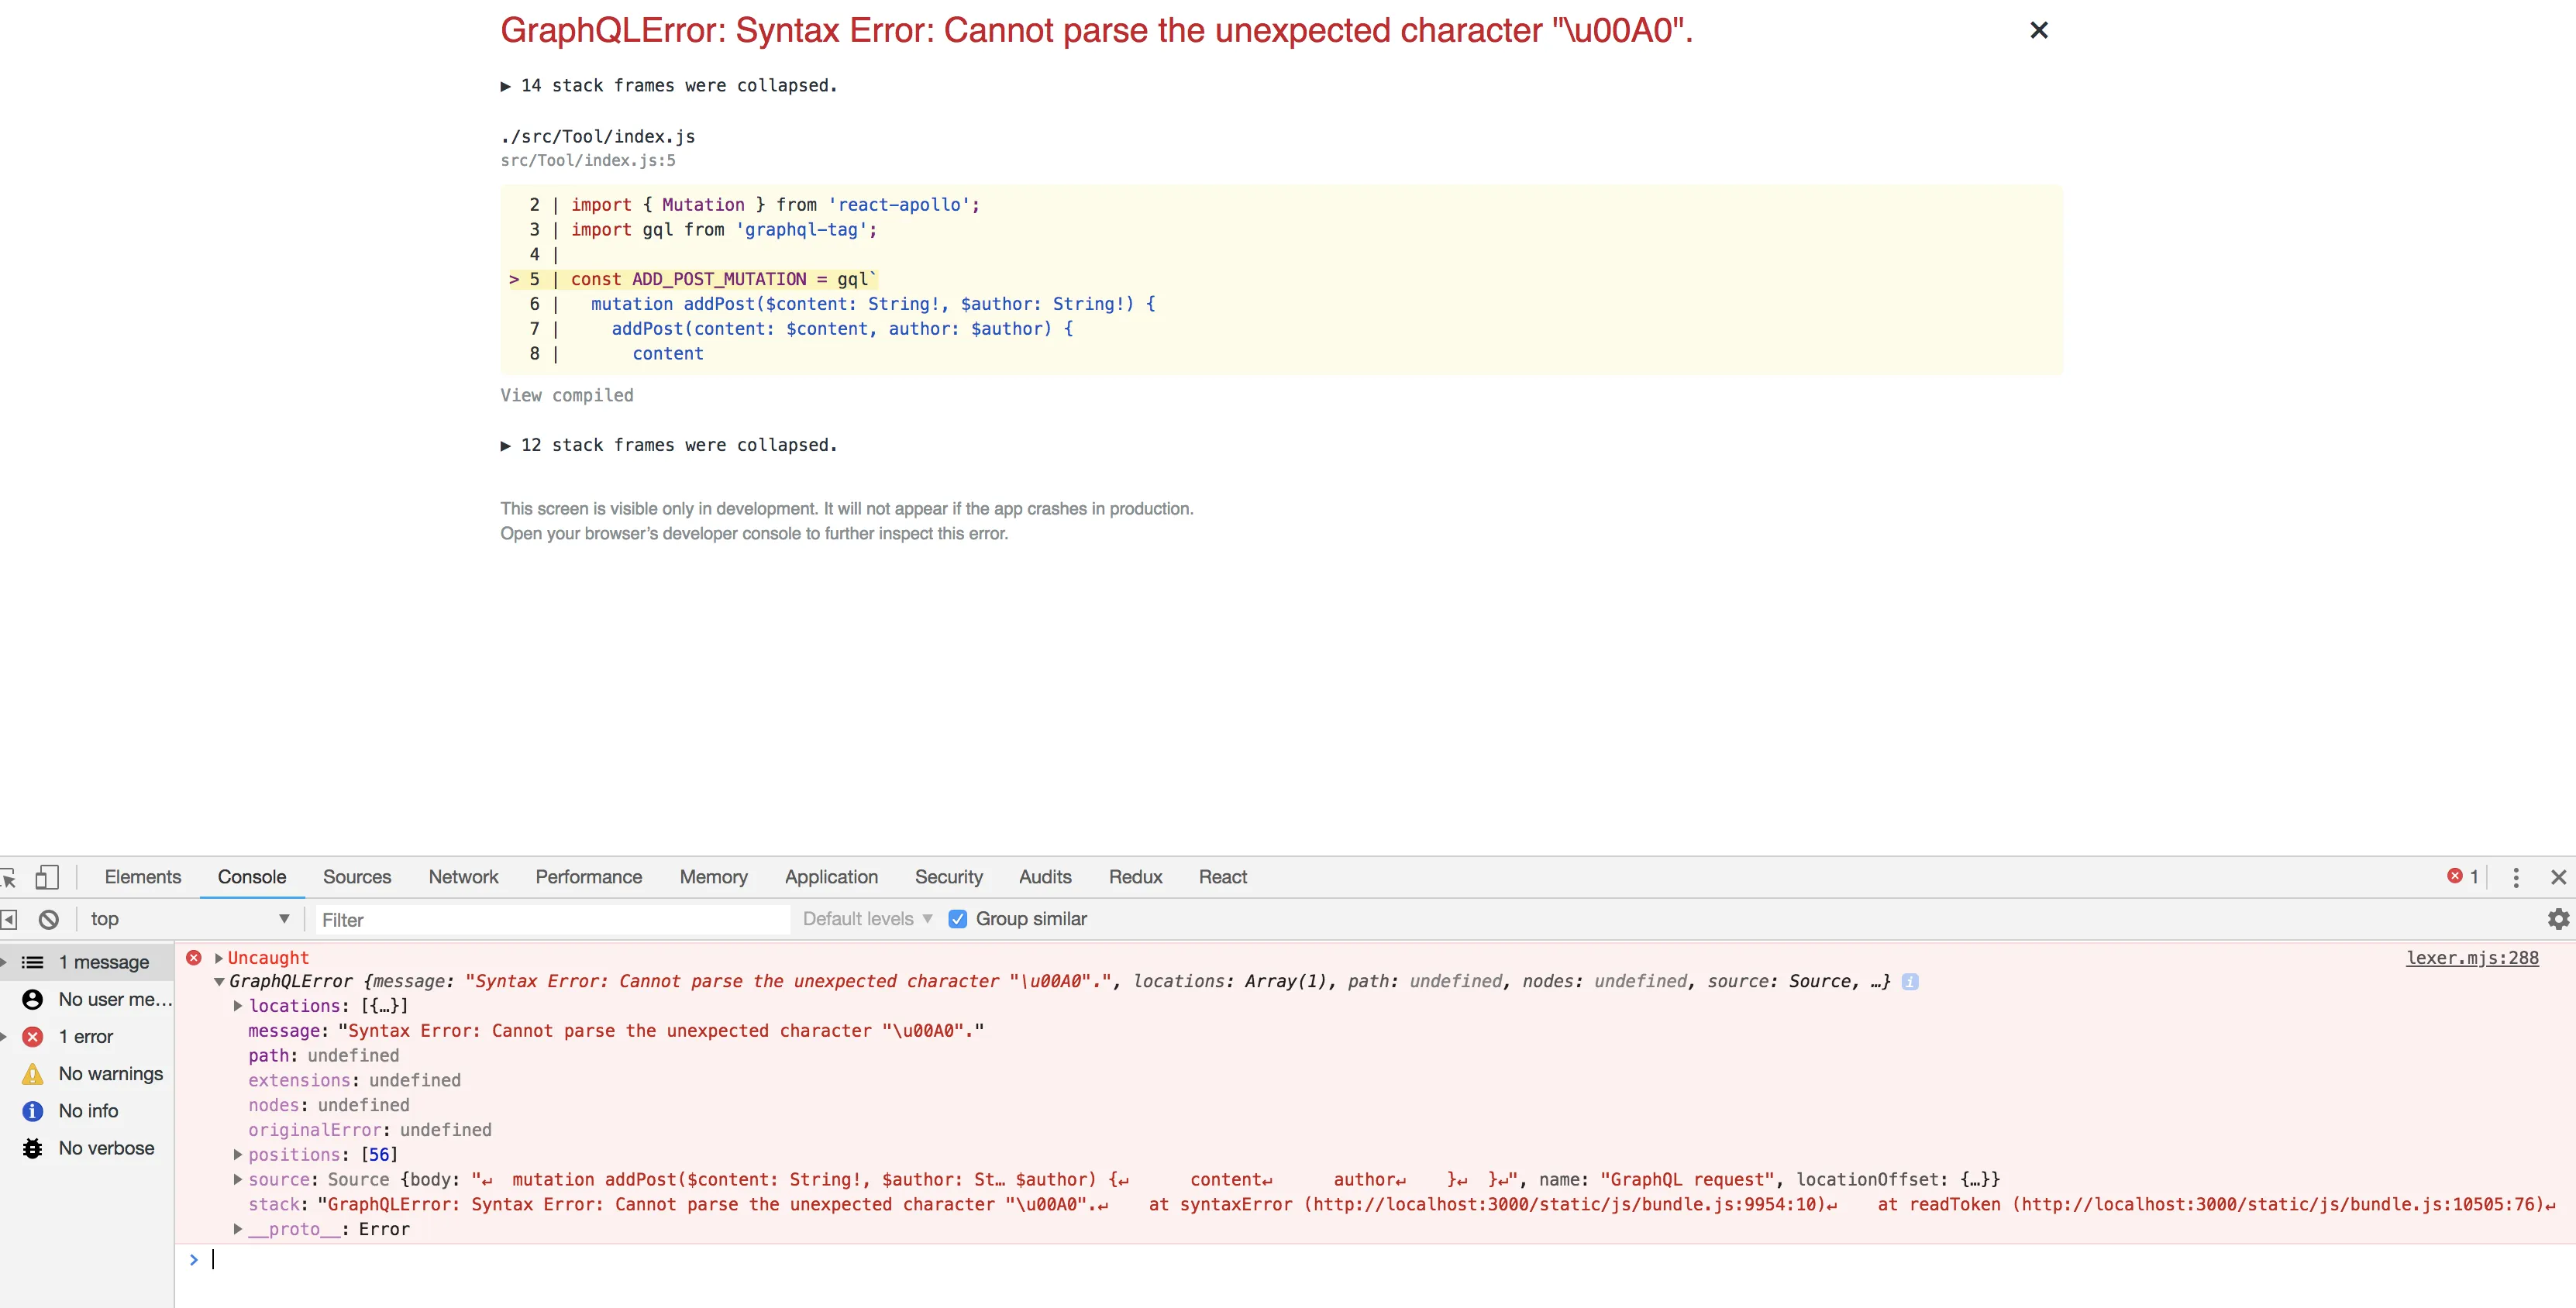Open console settings gear icon

coord(2558,919)
